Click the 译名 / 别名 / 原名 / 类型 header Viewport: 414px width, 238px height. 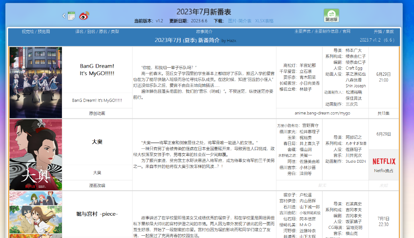(97, 32)
